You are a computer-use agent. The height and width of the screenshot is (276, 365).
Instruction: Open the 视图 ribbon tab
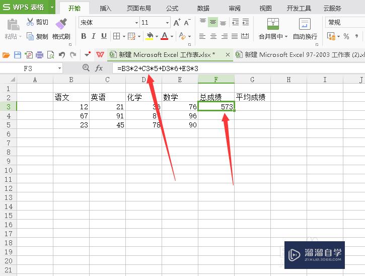click(266, 9)
